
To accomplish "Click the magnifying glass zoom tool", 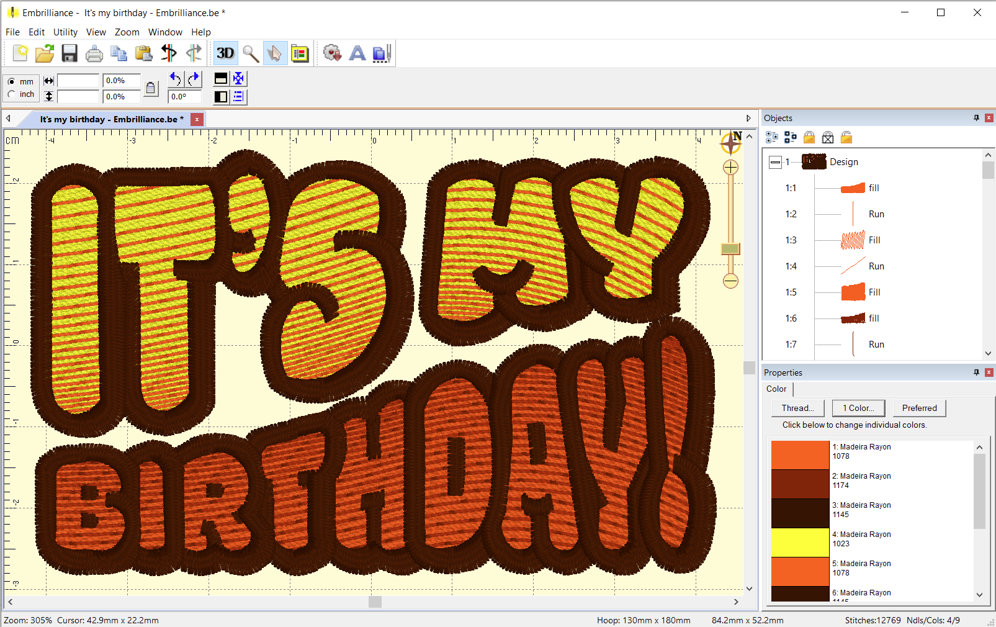I will coord(251,53).
